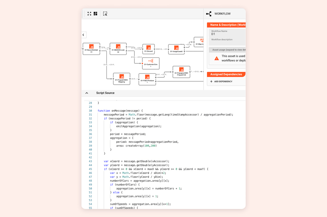Click the orange output port of D1-Customer-Error
Screen dimensions: 327x217
[142, 63]
